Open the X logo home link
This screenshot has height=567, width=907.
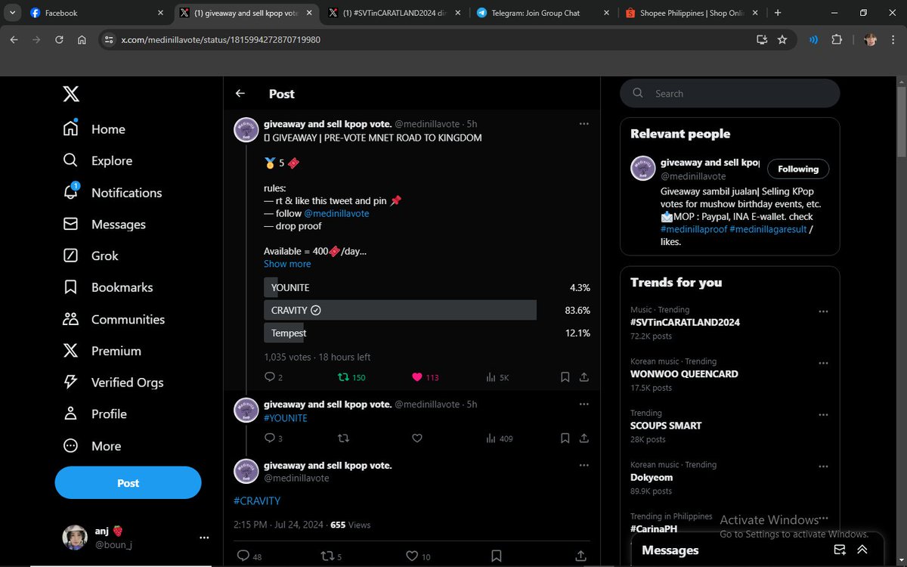click(70, 94)
